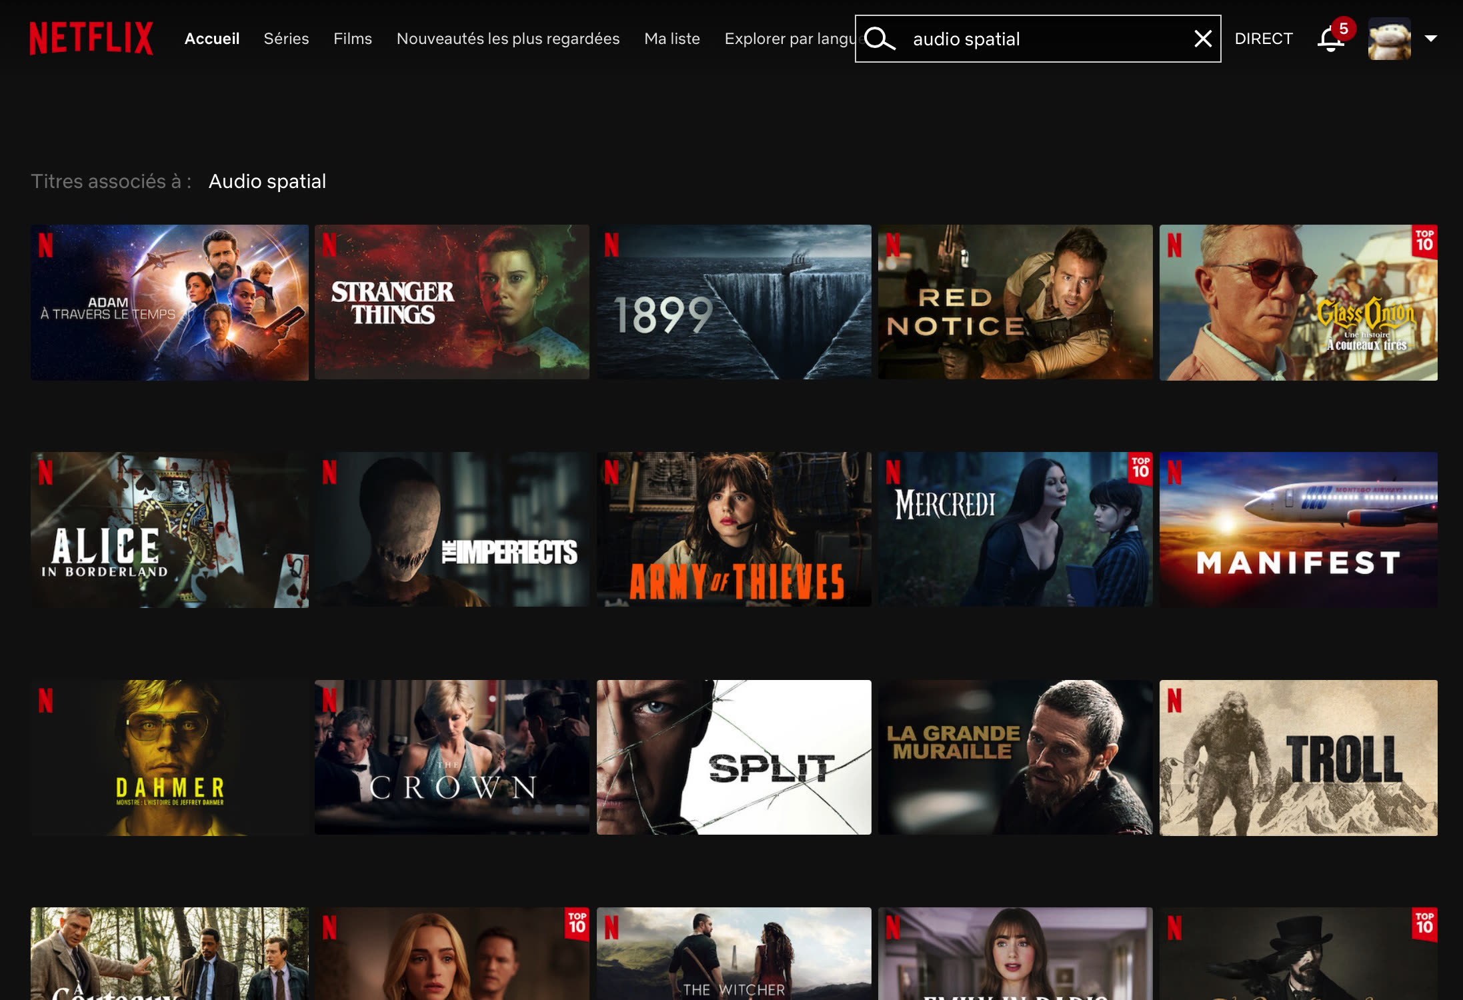The width and height of the screenshot is (1463, 1000).
Task: Click the 'Audio spatial' related title text
Action: pyautogui.click(x=267, y=181)
